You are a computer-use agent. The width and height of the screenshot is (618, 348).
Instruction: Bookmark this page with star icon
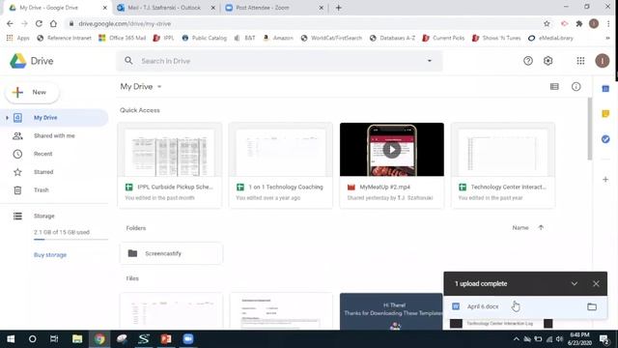[547, 23]
